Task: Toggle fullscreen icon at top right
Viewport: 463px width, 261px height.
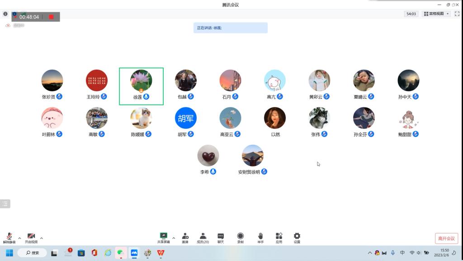Action: (457, 14)
